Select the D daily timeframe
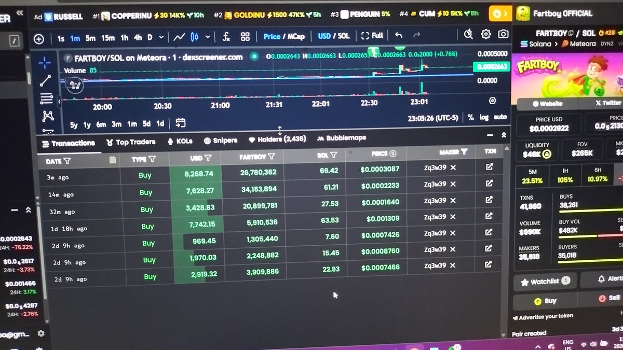 (150, 38)
